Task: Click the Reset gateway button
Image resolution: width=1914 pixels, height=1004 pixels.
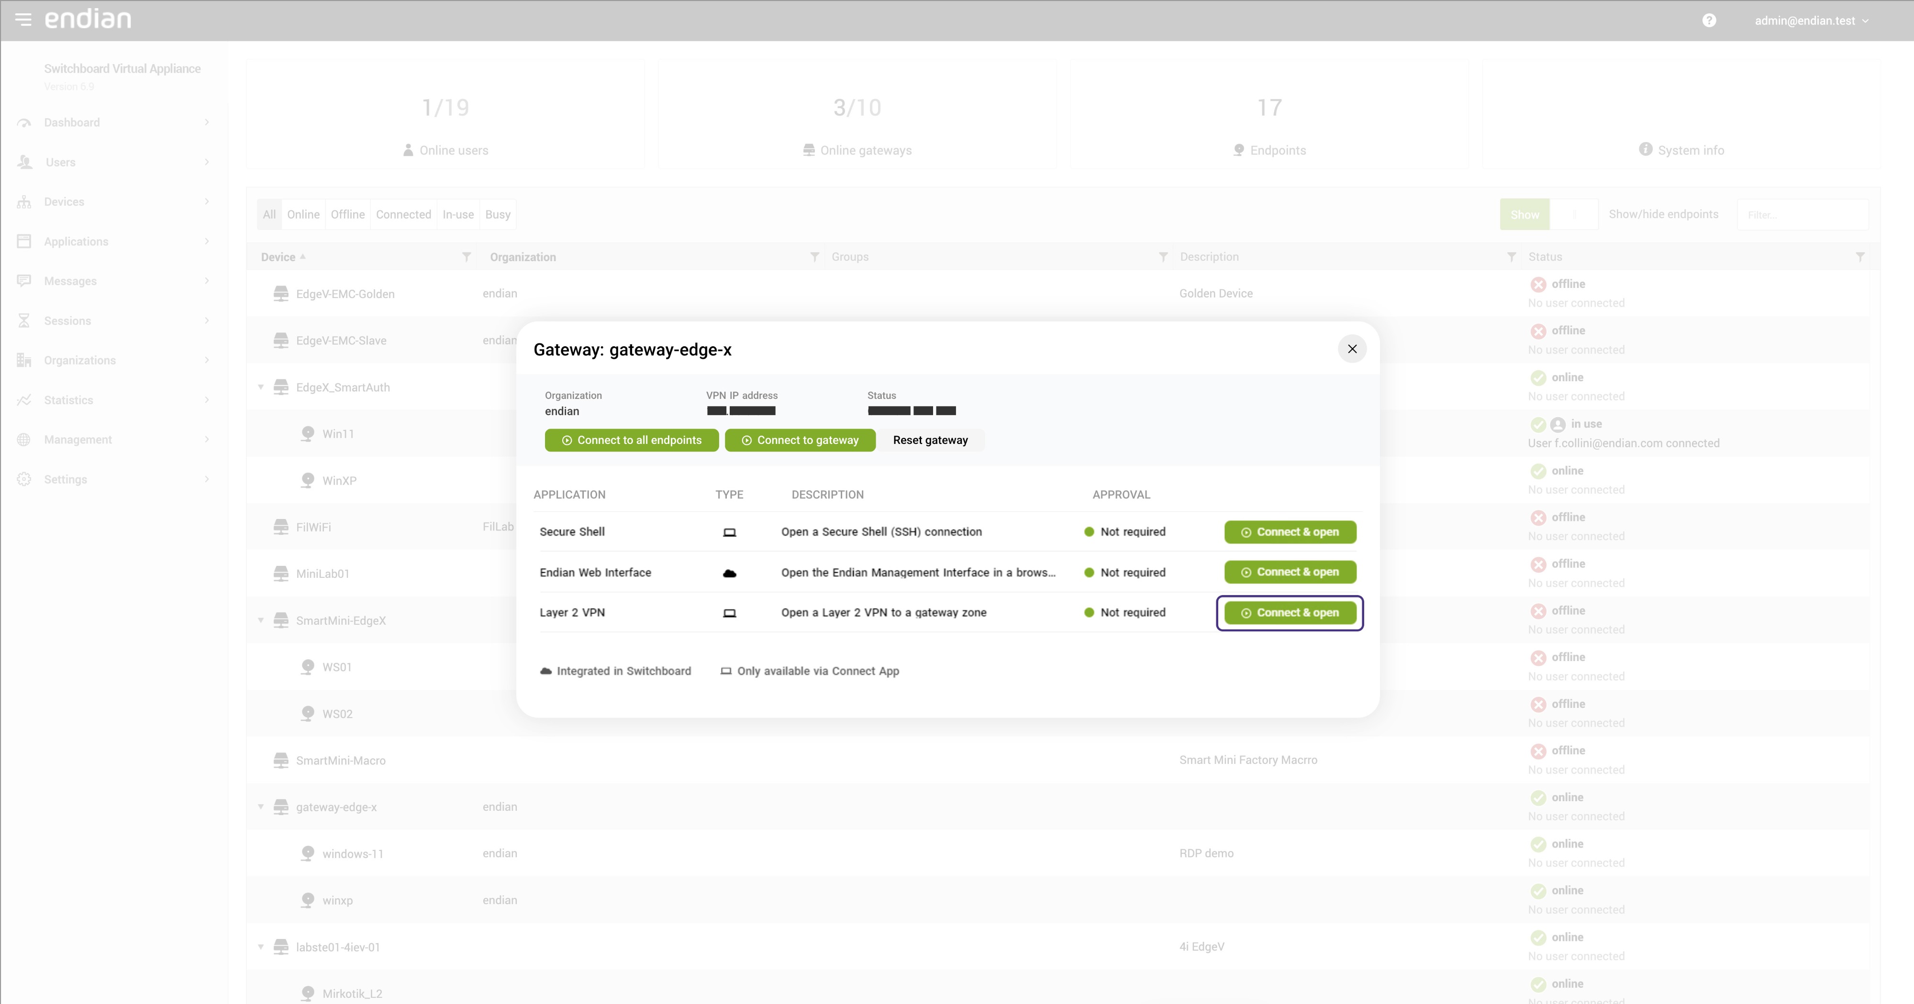Action: point(930,441)
